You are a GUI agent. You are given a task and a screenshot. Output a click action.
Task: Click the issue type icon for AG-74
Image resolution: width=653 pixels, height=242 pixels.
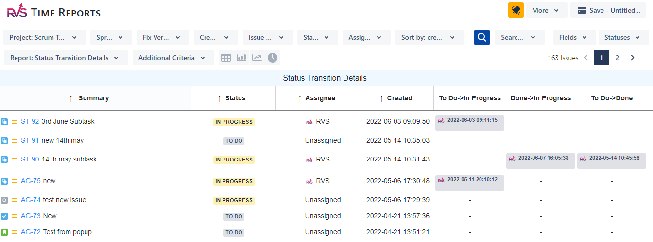click(x=4, y=200)
